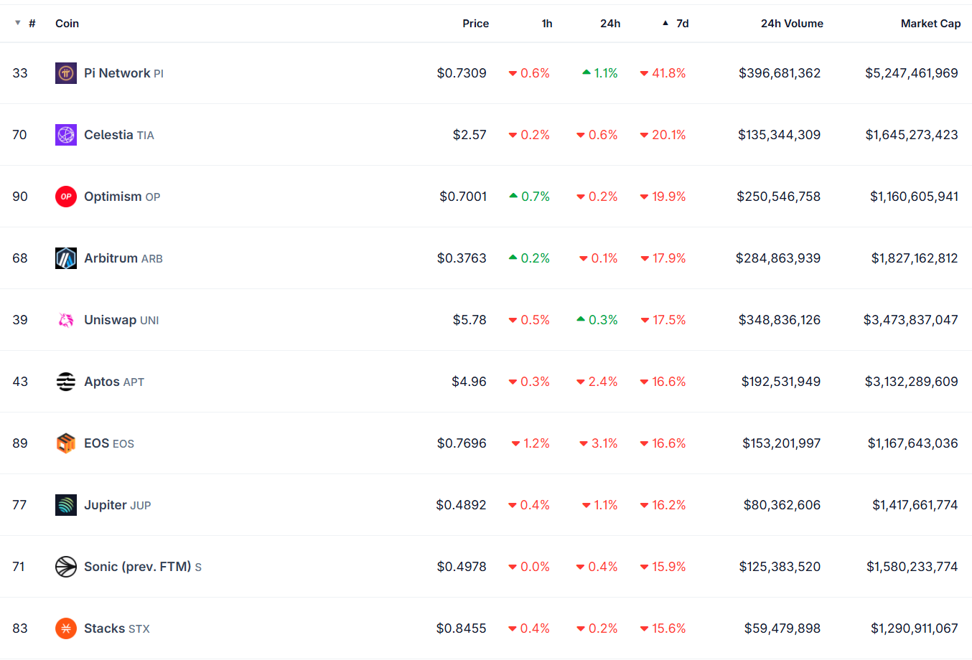Image resolution: width=972 pixels, height=660 pixels.
Task: Click the EOS coin logo
Action: pyautogui.click(x=66, y=443)
